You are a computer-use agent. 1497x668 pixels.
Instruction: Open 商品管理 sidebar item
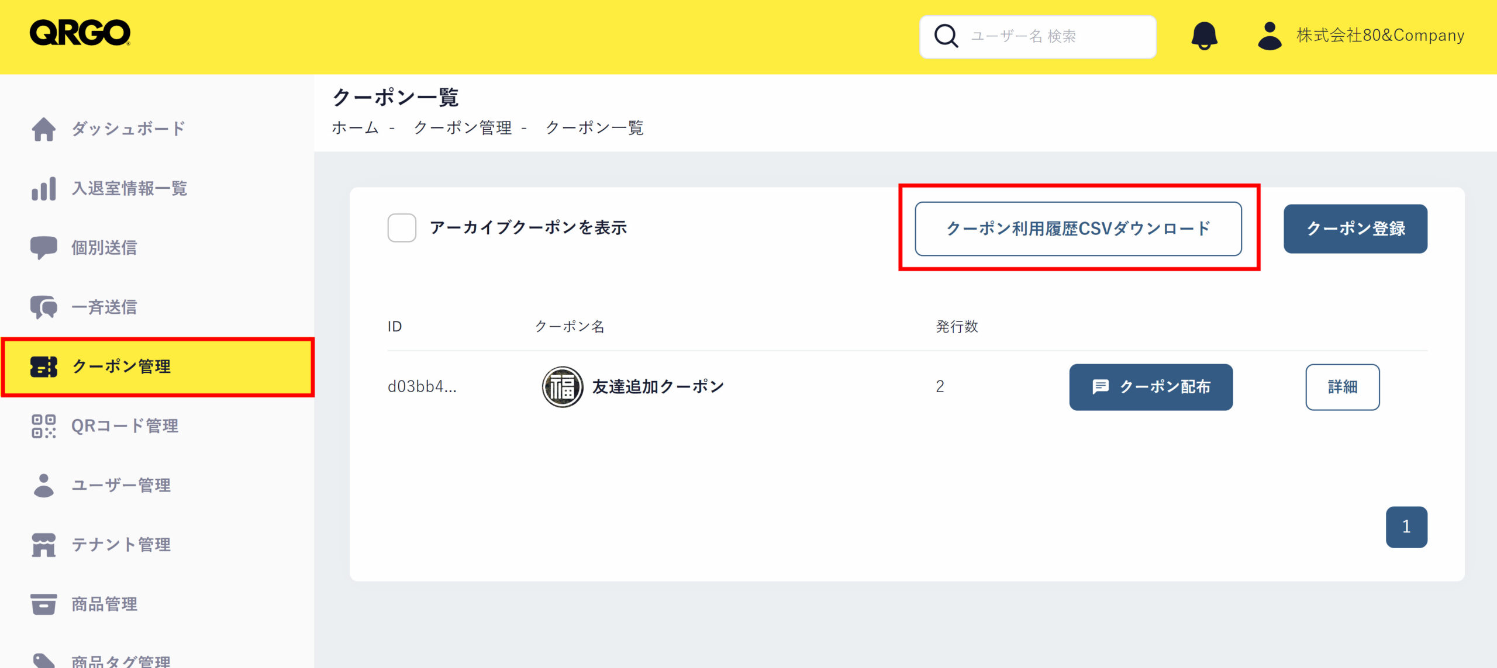tap(104, 604)
